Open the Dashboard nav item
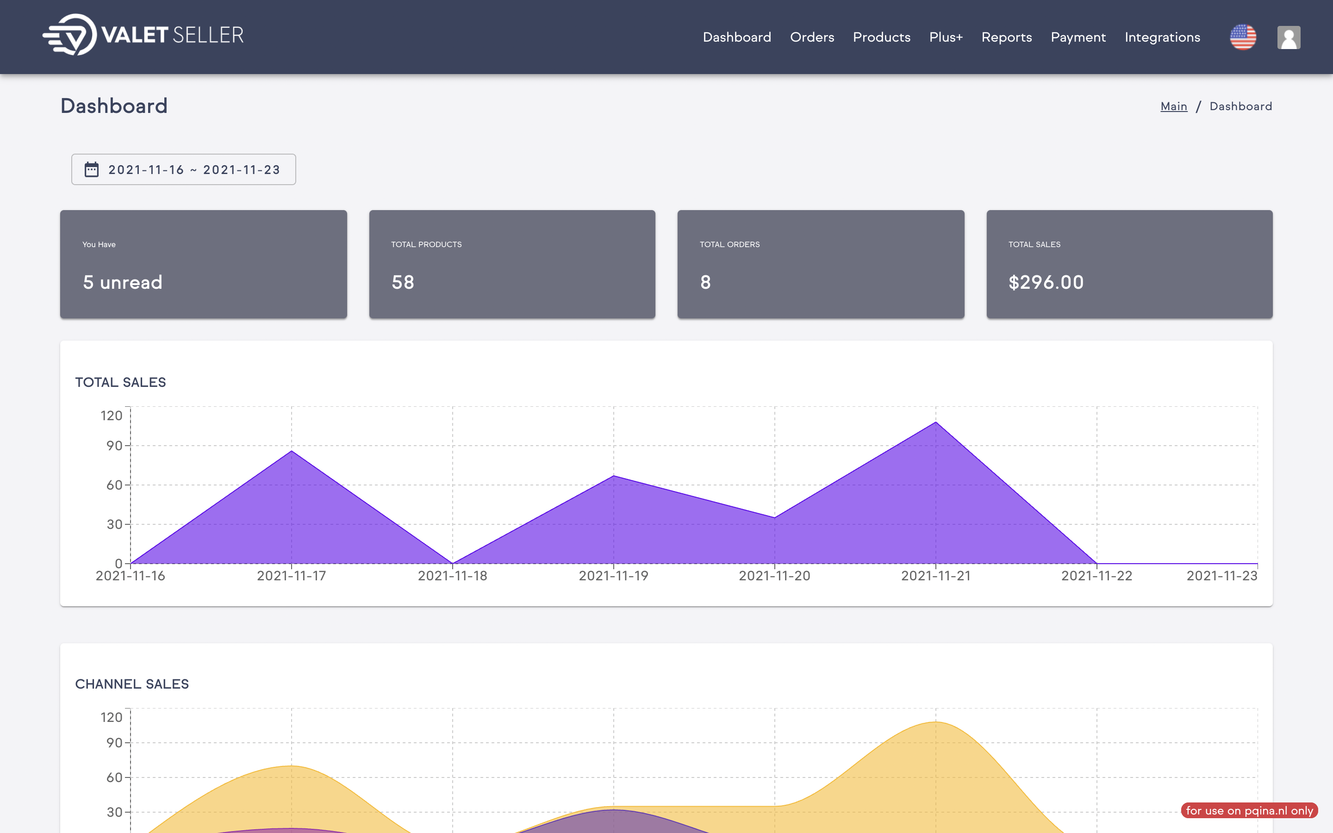Screen dimensions: 1333x833 click(x=736, y=37)
